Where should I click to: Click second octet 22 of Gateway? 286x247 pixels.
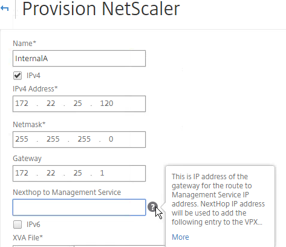51,173
